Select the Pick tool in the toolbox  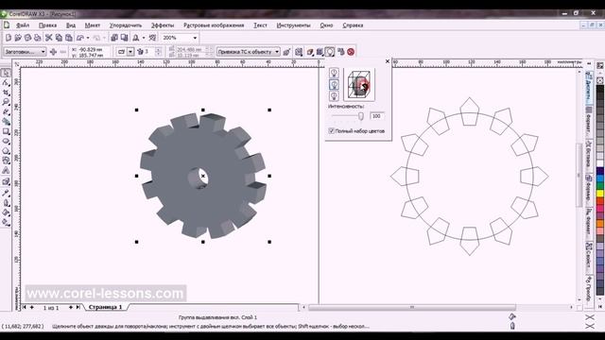click(6, 74)
